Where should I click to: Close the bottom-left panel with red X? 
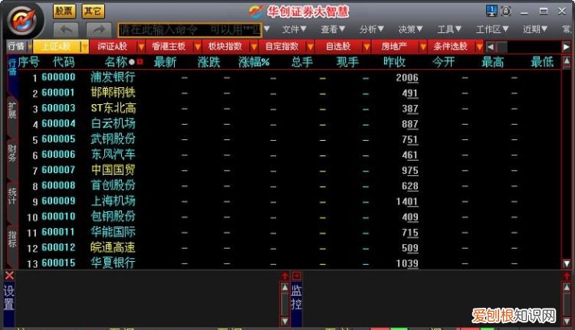point(9,276)
